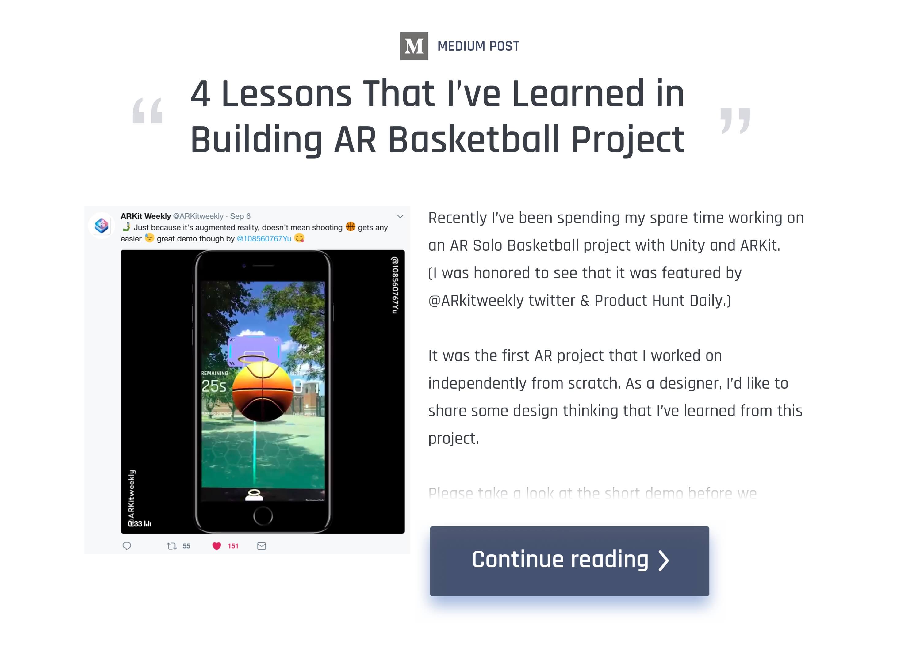Open the @108560767Yu mention link
The image size is (920, 646).
264,239
